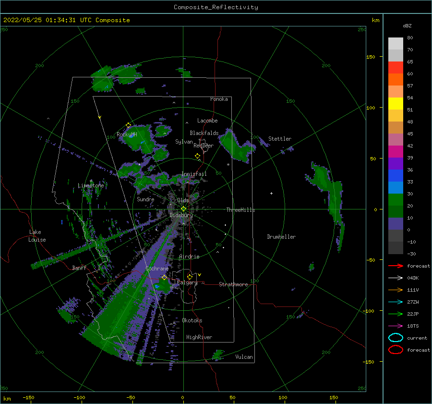Click the Vulcan map label
The width and height of the screenshot is (432, 404).
(244, 357)
